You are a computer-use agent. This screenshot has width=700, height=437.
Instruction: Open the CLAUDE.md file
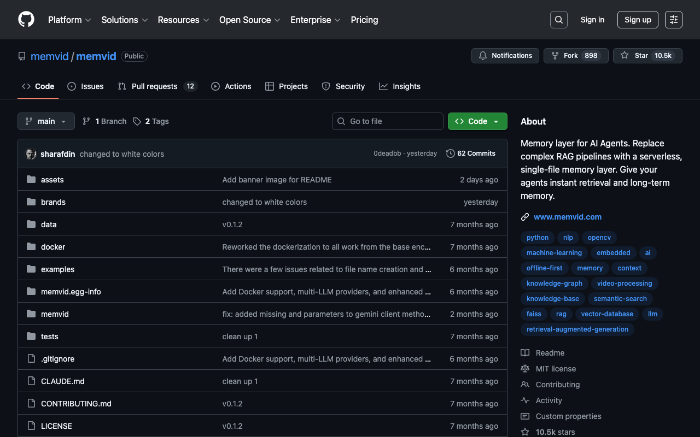pos(62,381)
